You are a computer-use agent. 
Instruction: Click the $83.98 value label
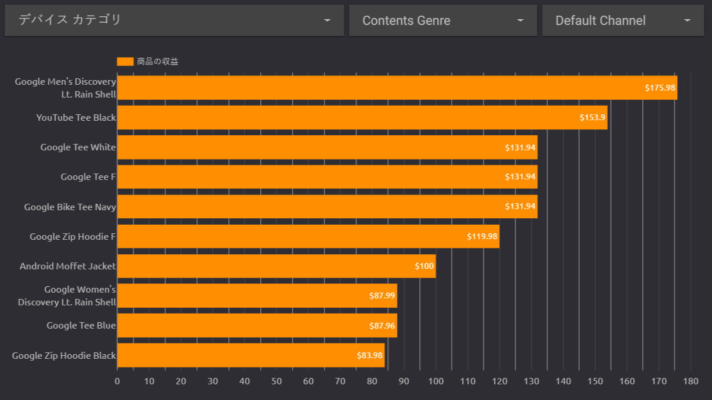(x=370, y=355)
